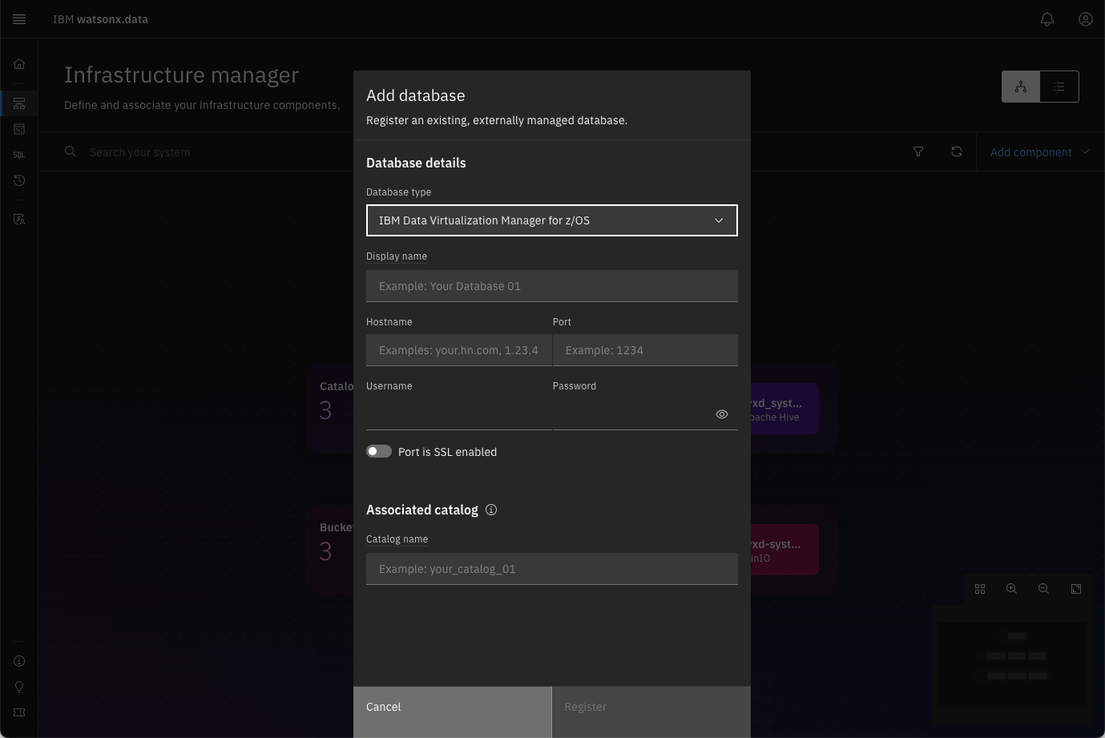The height and width of the screenshot is (738, 1105).
Task: Click the Apache Hive component card
Action: click(x=784, y=409)
